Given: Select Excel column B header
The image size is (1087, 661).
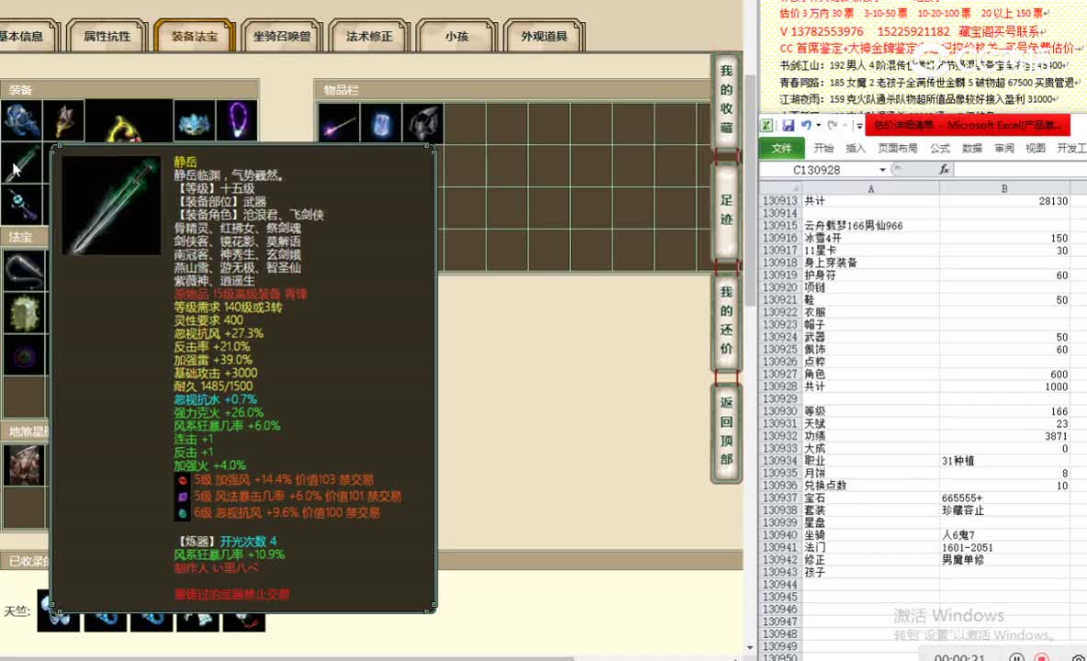Looking at the screenshot, I should pyautogui.click(x=1004, y=188).
